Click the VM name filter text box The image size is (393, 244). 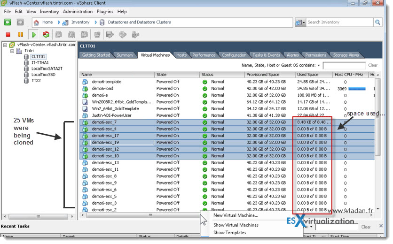point(344,65)
